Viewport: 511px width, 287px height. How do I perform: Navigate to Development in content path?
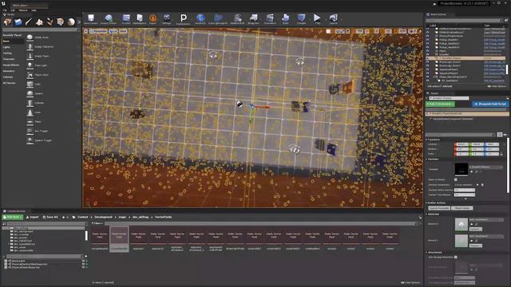tap(103, 217)
